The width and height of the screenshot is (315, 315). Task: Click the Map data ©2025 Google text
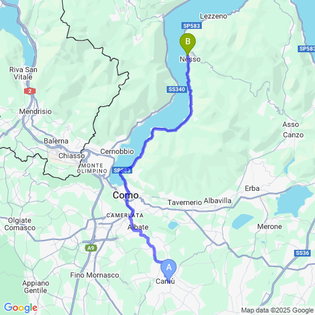point(277,310)
